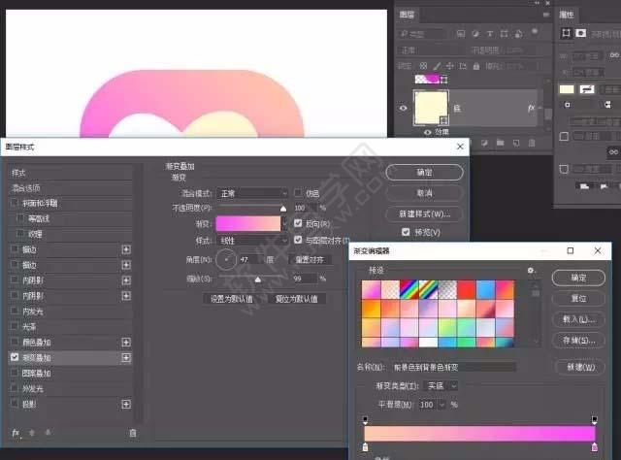Screen dimensions: 621x460
Task: Switch to the 图层 Layers tab
Action: (407, 16)
